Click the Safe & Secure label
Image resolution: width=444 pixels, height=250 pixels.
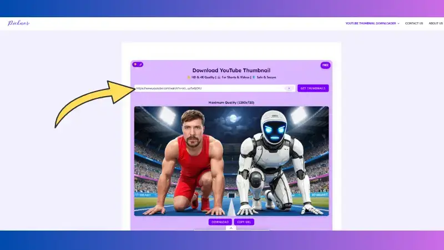click(266, 77)
